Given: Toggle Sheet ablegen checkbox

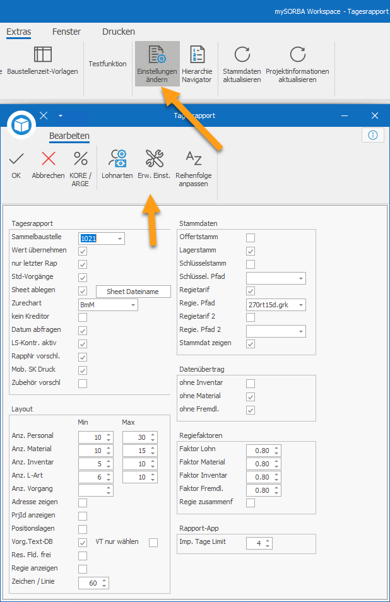Looking at the screenshot, I should click(83, 291).
